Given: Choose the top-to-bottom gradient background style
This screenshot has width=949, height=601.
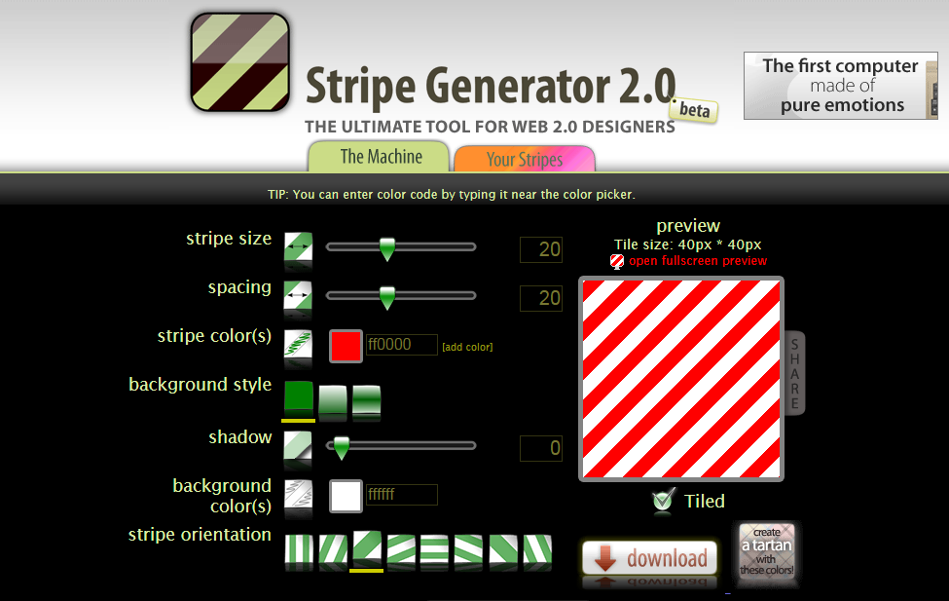Looking at the screenshot, I should tap(333, 398).
